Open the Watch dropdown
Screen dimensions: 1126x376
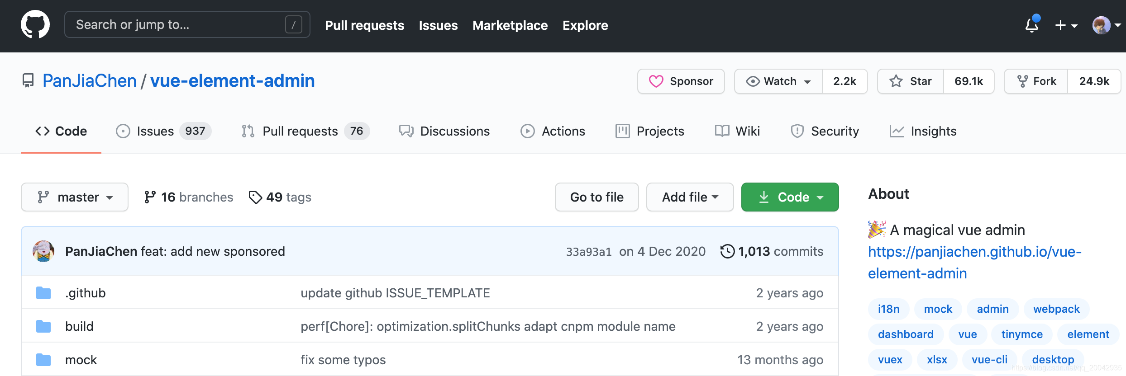778,81
